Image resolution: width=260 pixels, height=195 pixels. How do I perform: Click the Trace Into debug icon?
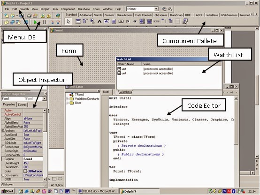52,22
